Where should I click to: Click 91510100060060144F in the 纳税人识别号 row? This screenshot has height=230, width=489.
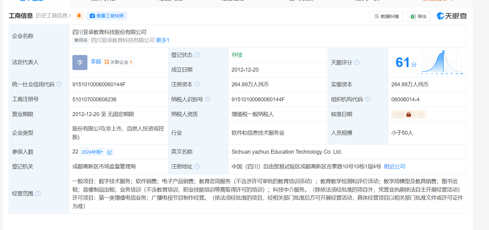pyautogui.click(x=258, y=100)
